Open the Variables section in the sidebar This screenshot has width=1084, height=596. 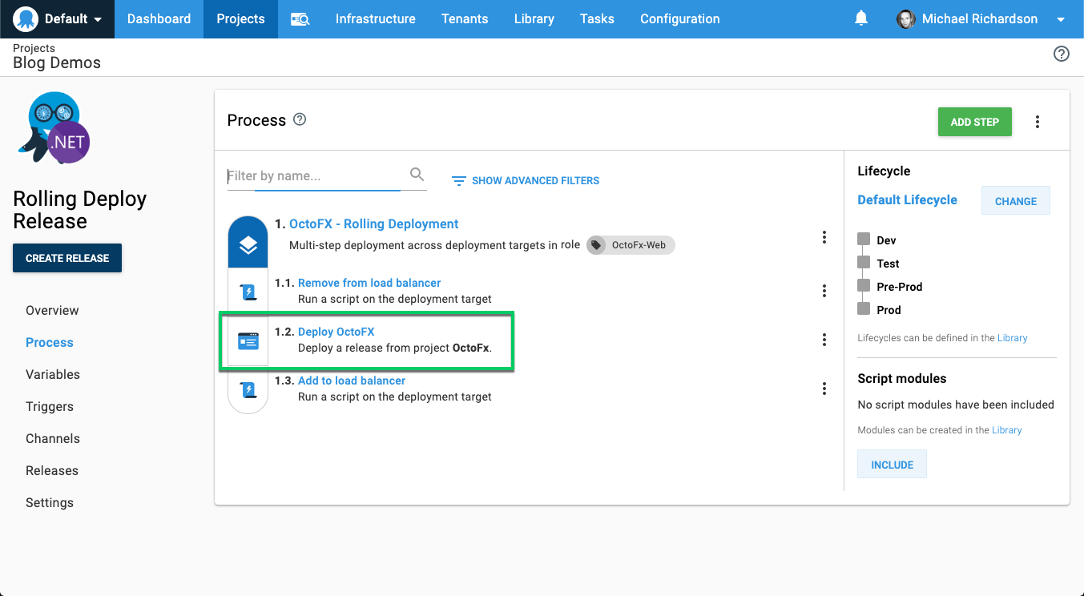(x=52, y=374)
